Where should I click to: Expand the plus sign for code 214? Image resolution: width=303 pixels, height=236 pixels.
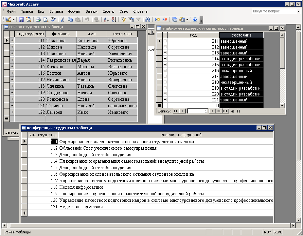pos(165,59)
